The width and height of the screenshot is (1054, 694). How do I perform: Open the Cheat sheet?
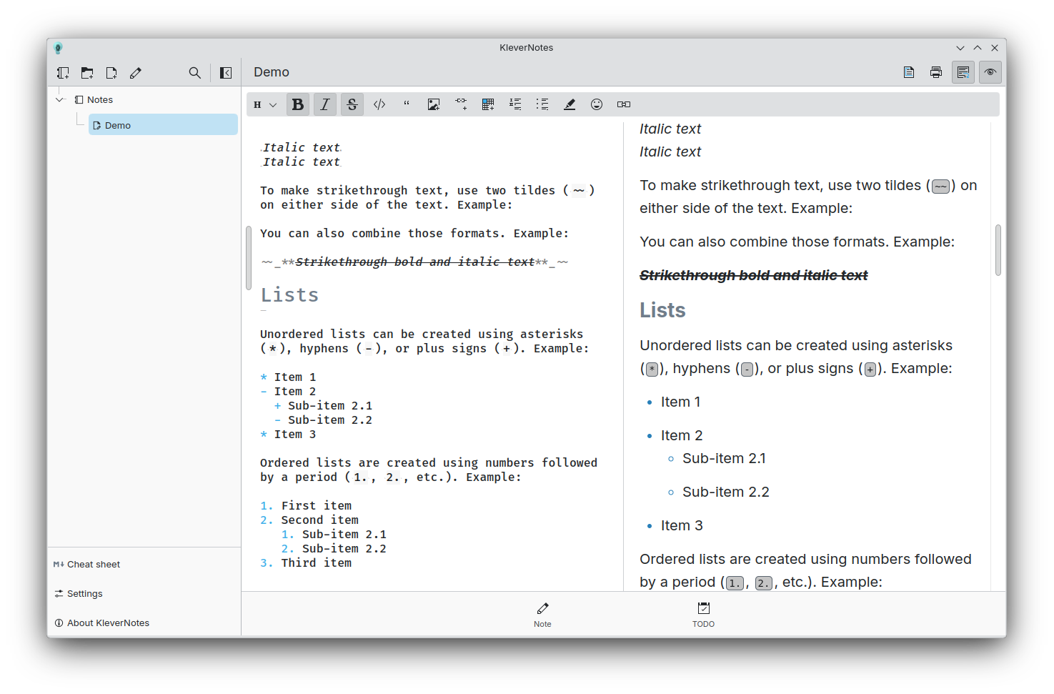[86, 564]
